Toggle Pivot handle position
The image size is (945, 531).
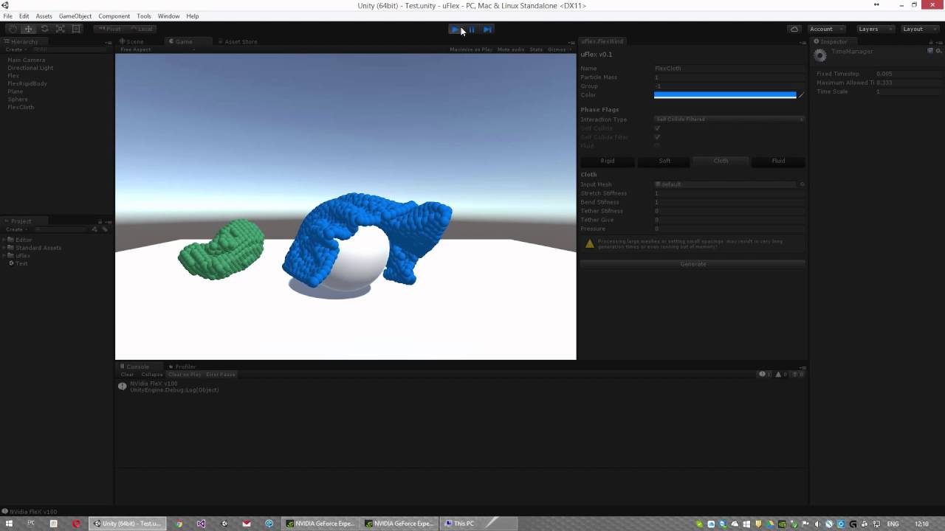109,29
